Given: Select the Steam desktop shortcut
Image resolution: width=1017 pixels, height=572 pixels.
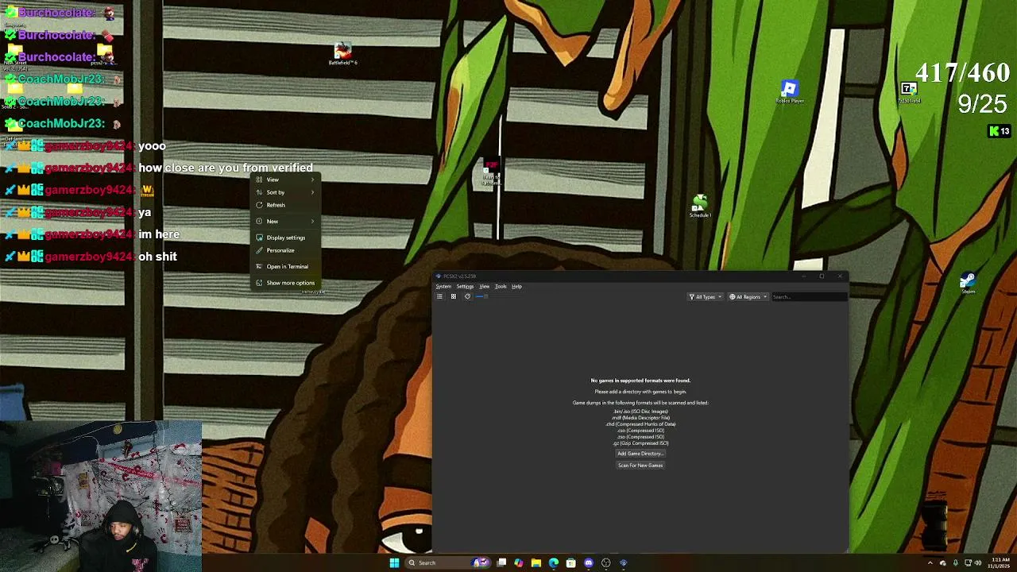Looking at the screenshot, I should click(x=968, y=283).
